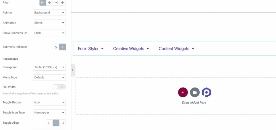Open the Creative Widgets menu item
Screen dimensions: 276x130
[131, 49]
